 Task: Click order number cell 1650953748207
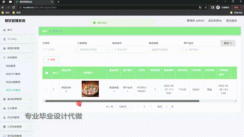(141, 89)
